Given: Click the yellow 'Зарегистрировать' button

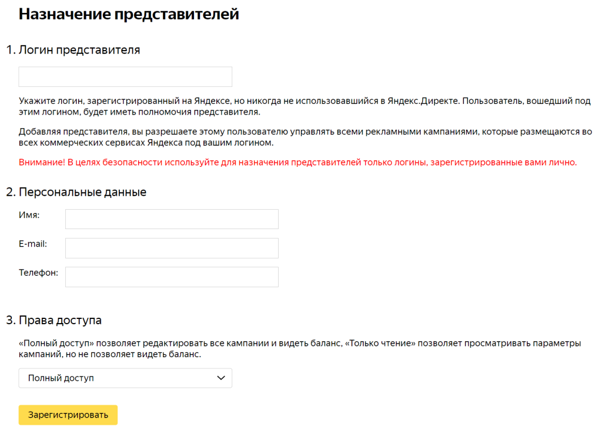Looking at the screenshot, I should point(68,415).
